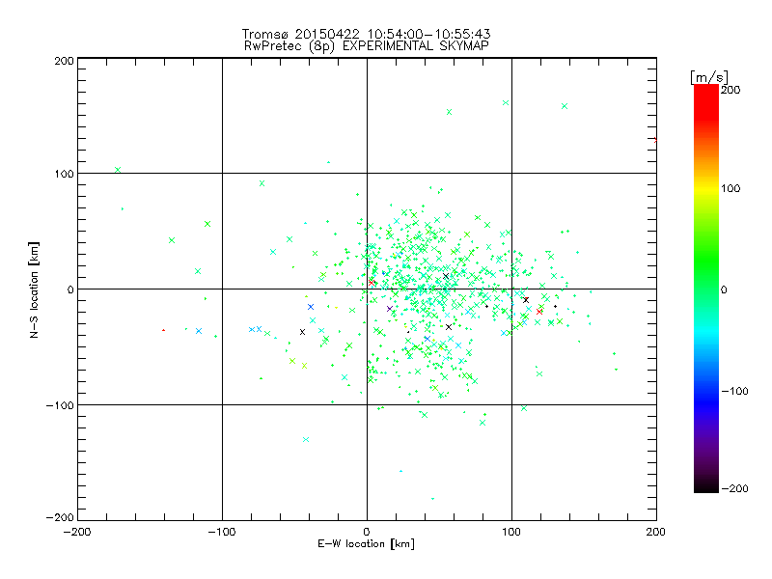Click the x-axis tick label '200'

click(656, 532)
